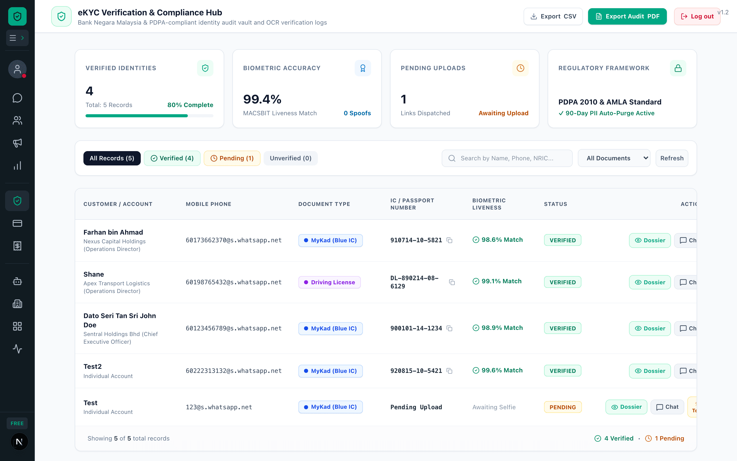
Task: Click the user profile avatar icon
Action: coord(17,69)
